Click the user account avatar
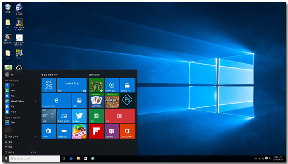The image size is (288, 164). point(7,74)
